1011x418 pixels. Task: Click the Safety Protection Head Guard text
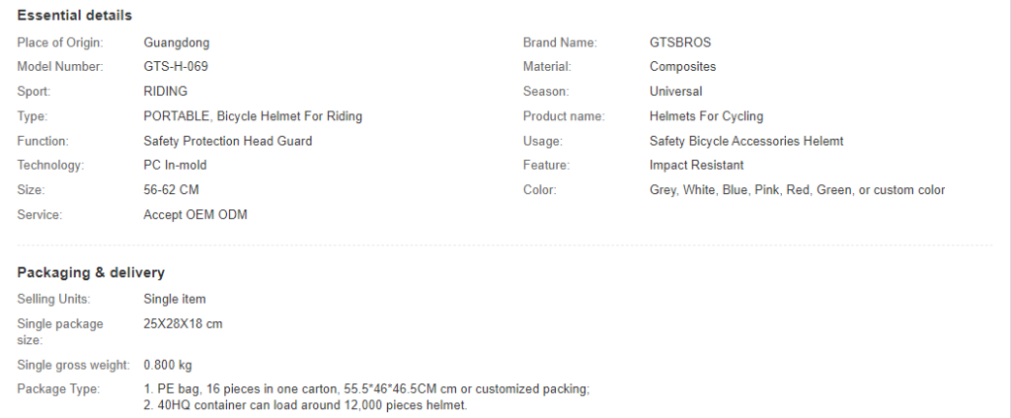pyautogui.click(x=228, y=141)
